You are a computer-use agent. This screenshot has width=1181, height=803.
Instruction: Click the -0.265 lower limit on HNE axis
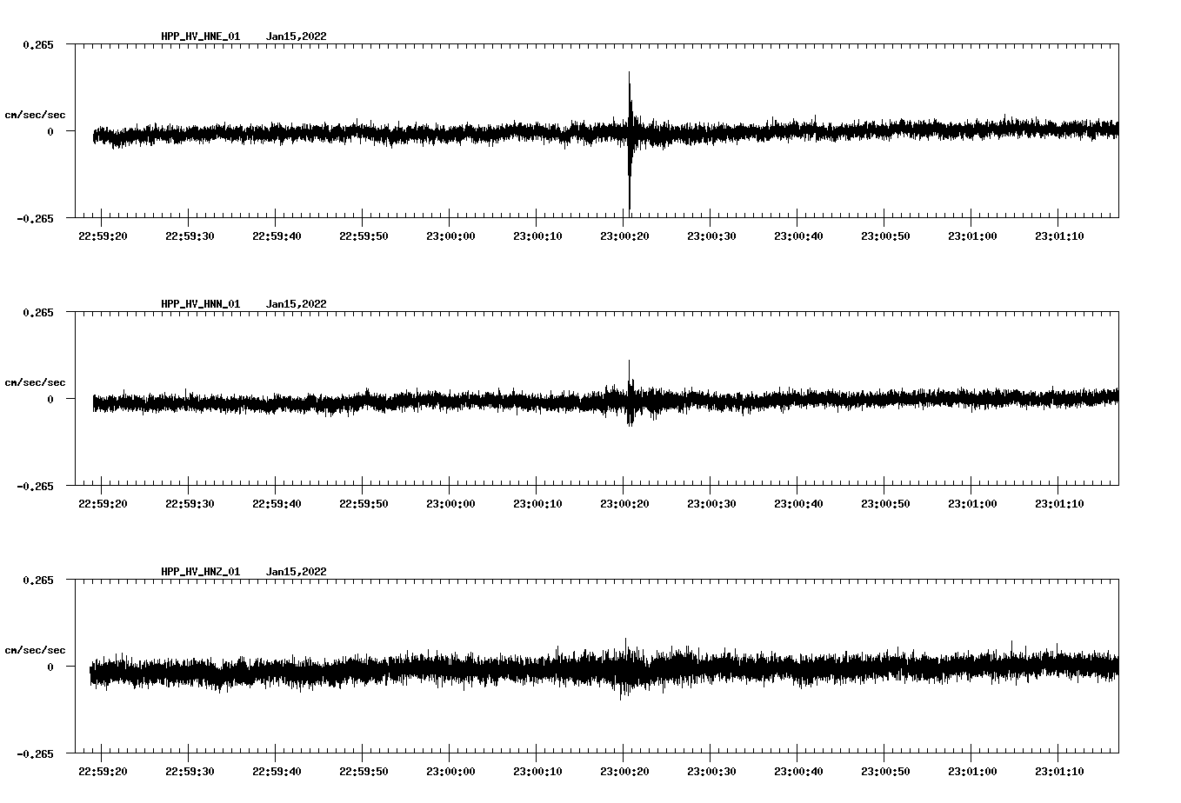[x=35, y=218]
